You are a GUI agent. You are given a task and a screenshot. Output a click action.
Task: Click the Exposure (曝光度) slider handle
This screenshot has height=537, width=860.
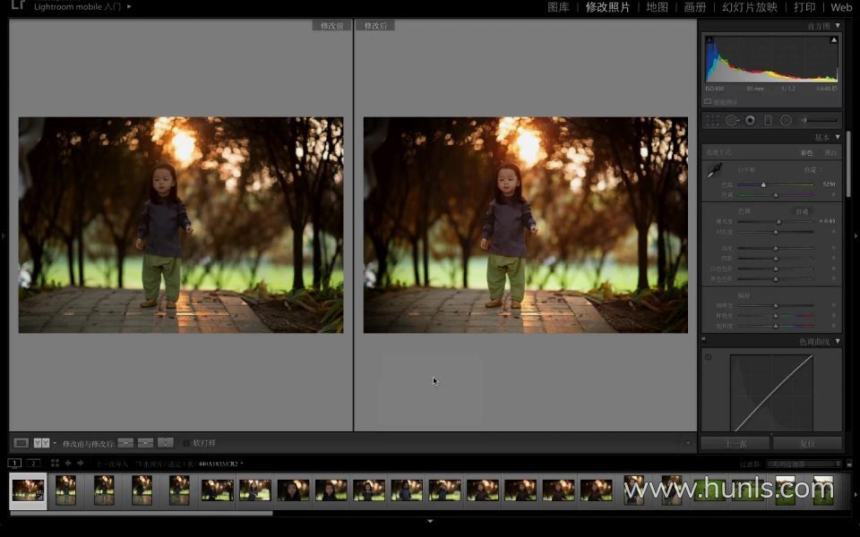point(778,221)
